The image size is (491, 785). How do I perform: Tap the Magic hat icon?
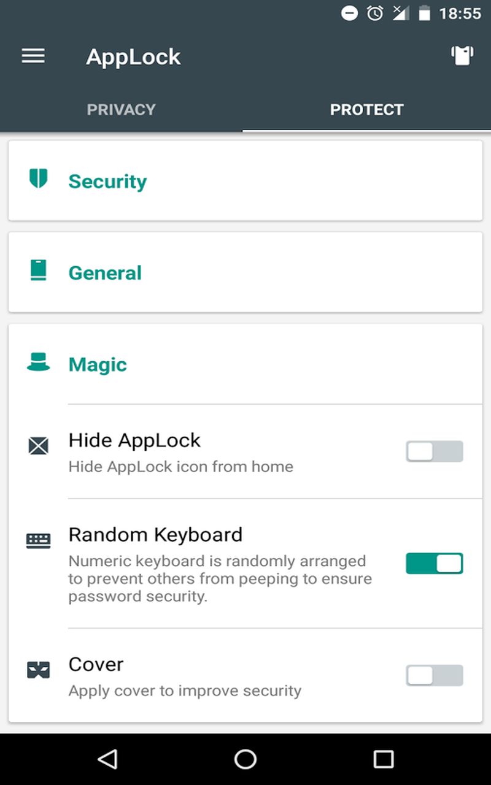[x=38, y=362]
